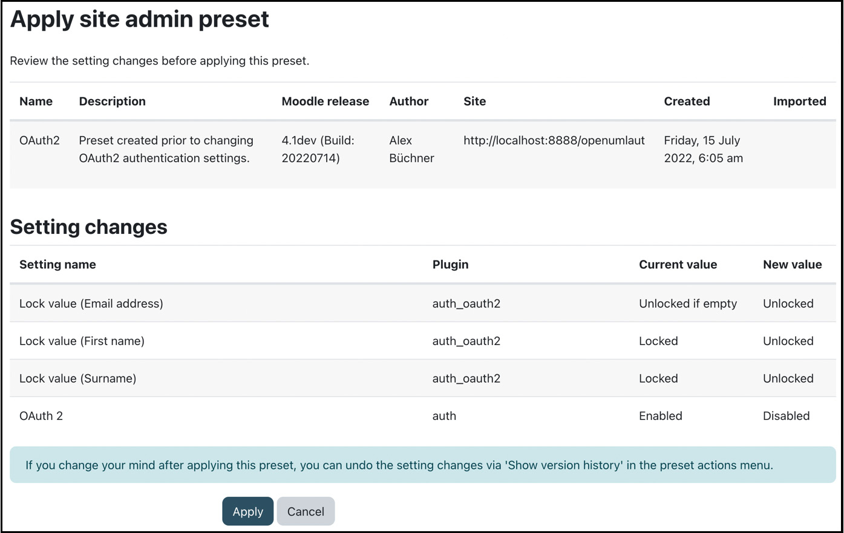Click 'Unlocked' new value in Email address row
844x533 pixels.
point(788,303)
